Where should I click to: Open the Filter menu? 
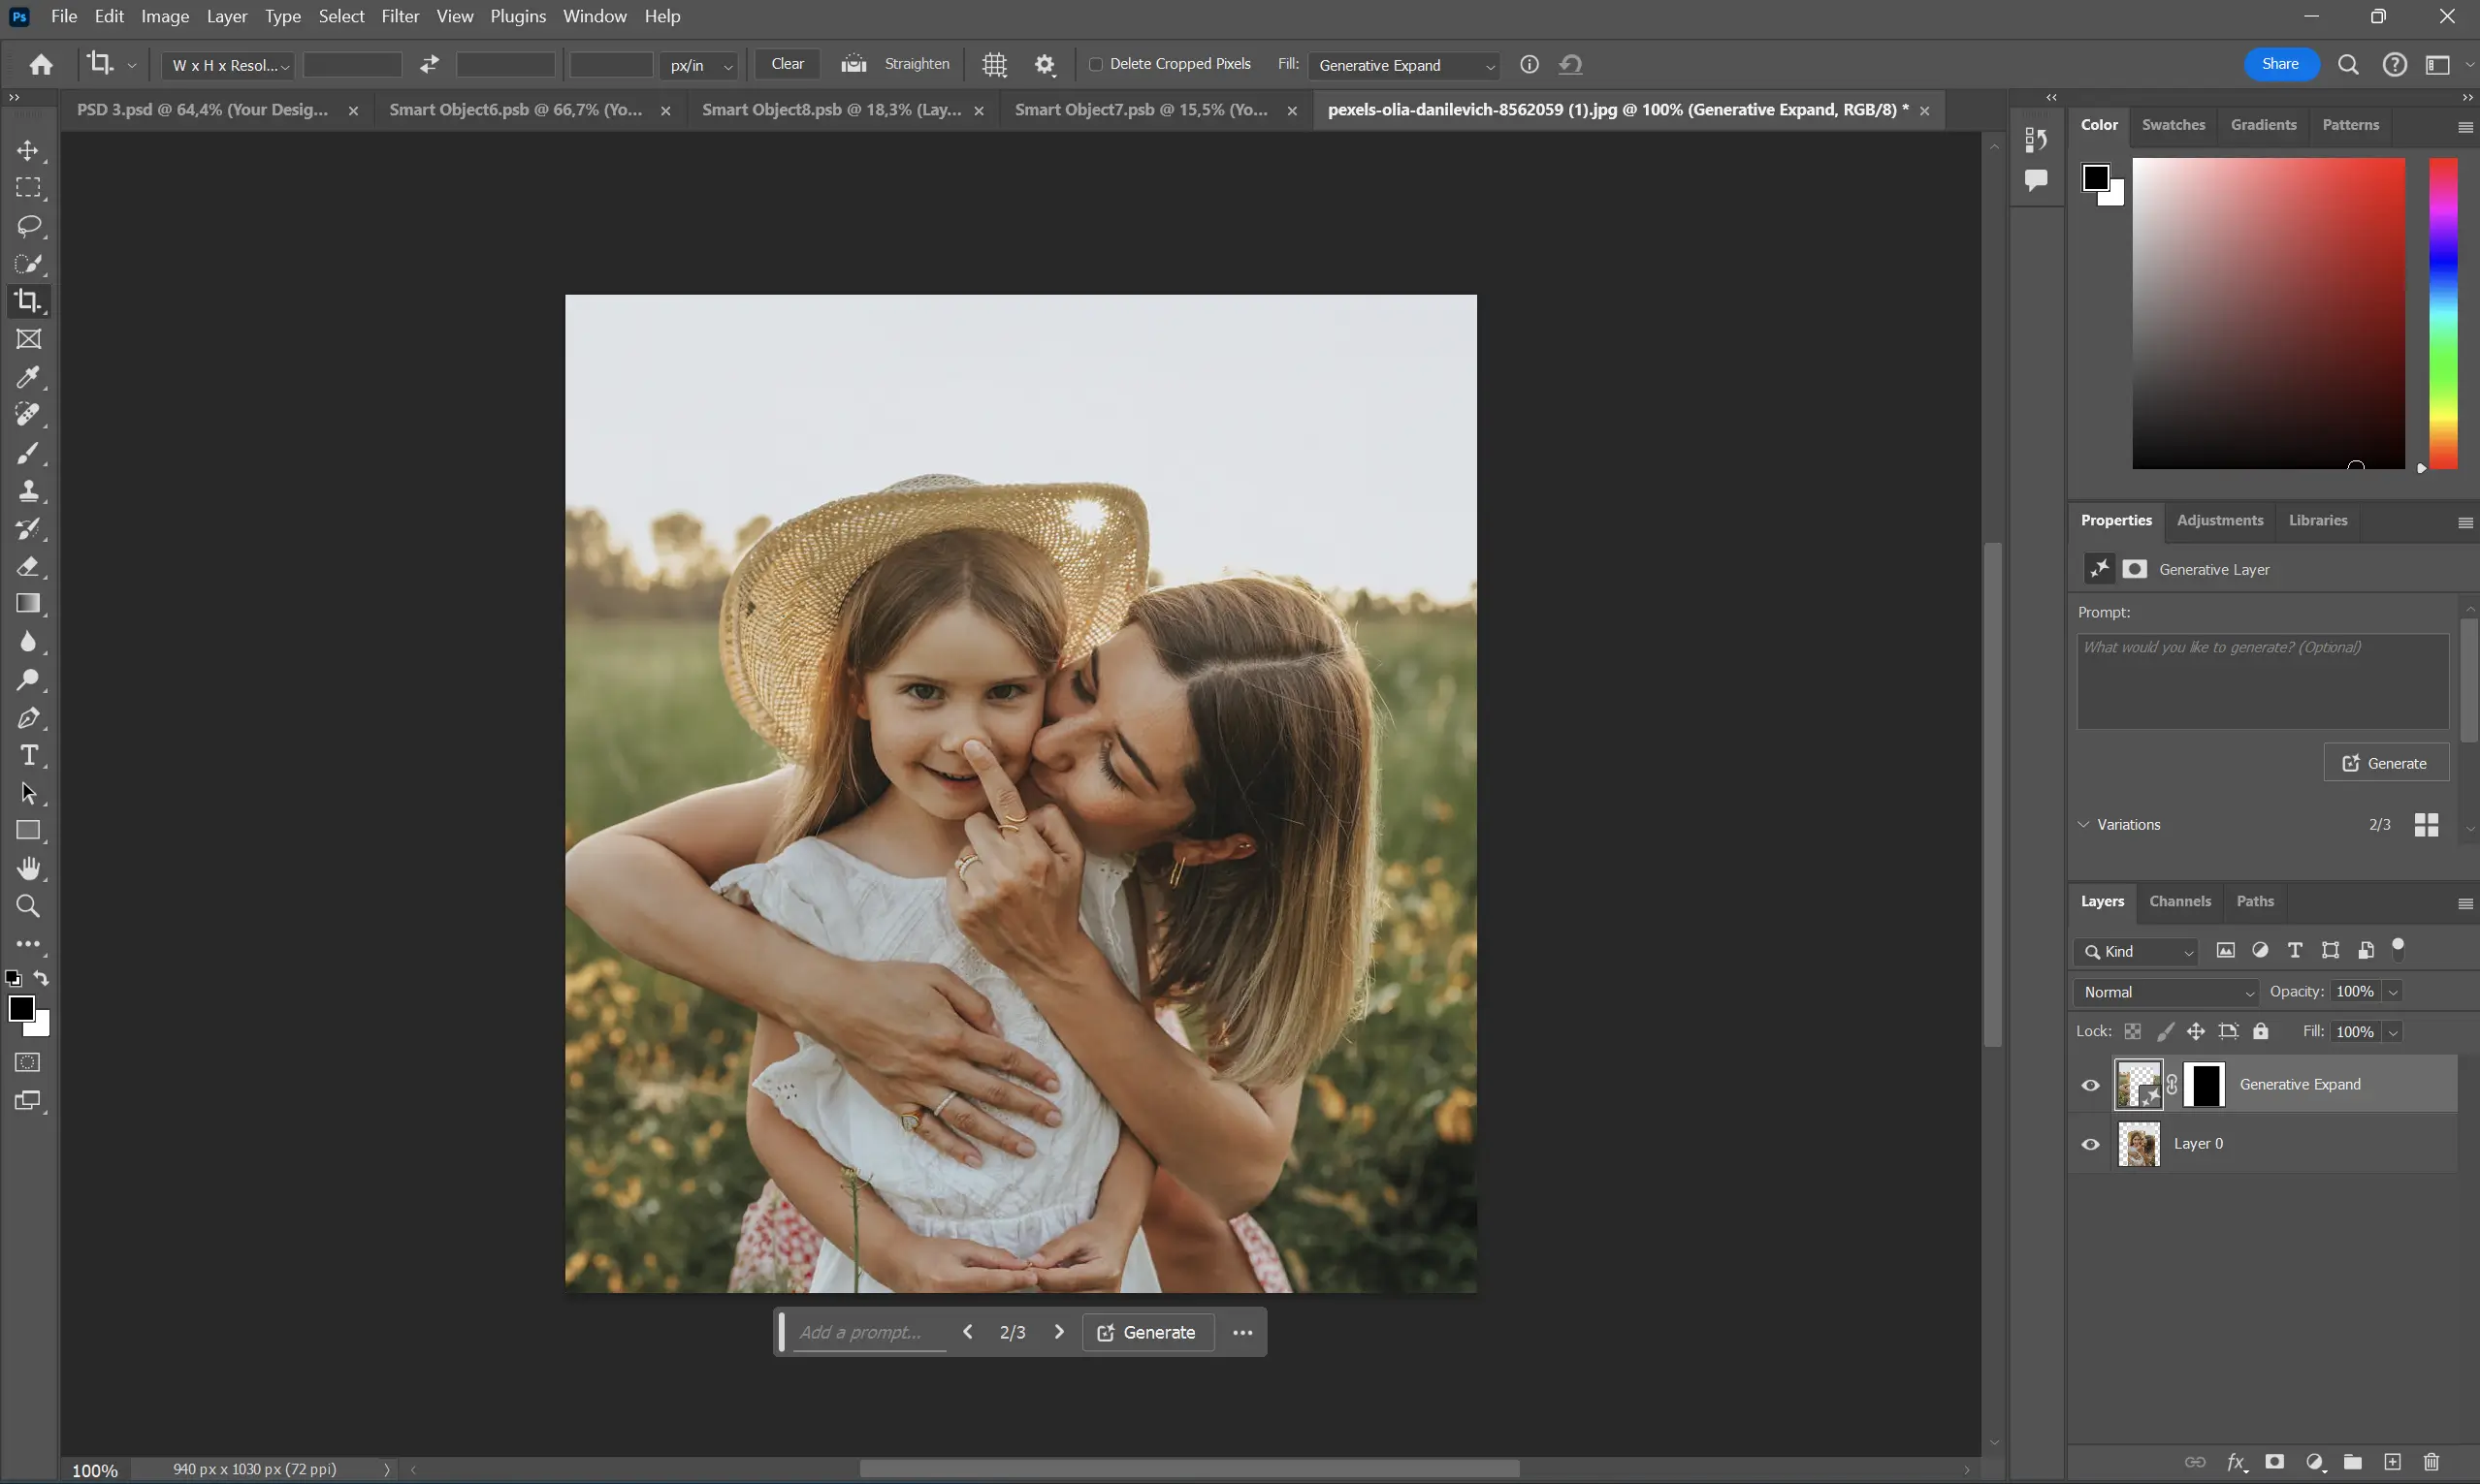[x=401, y=16]
